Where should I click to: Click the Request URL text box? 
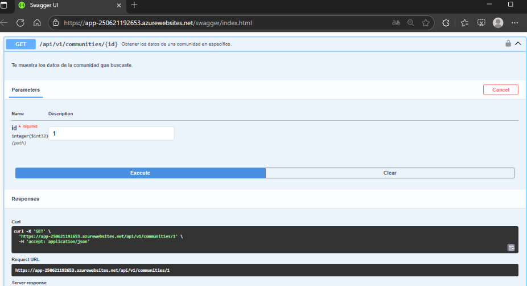265,270
